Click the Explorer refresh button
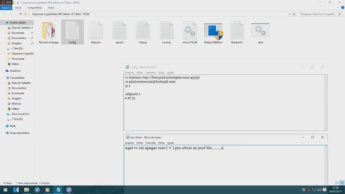Viewport: 345px width, 194px height. coord(294,14)
